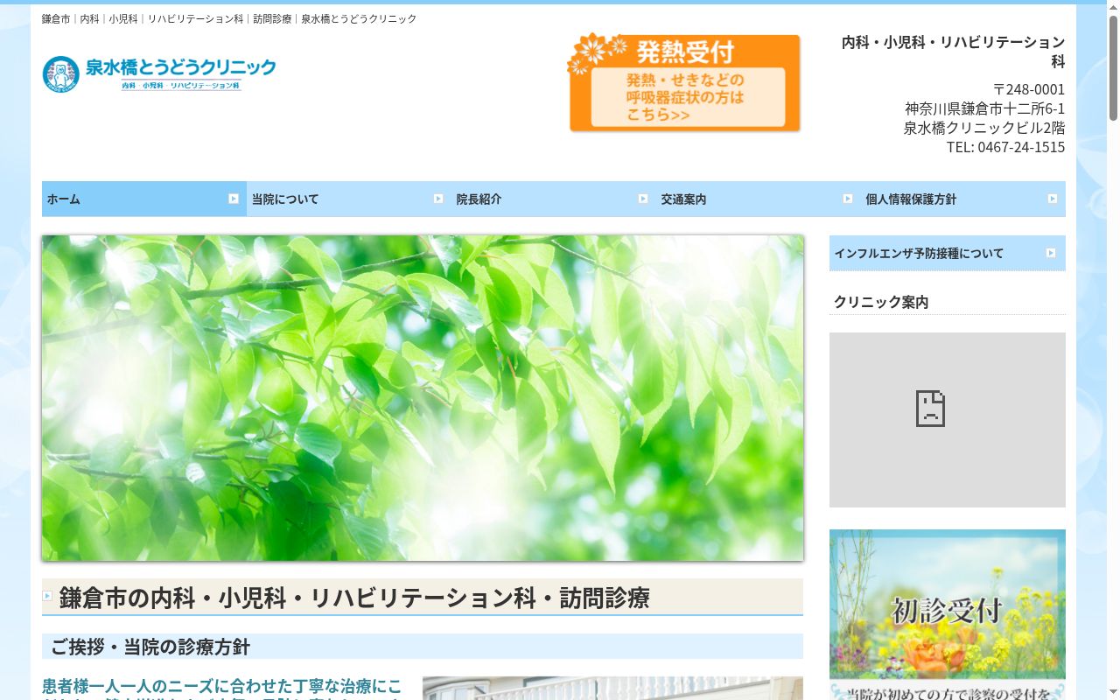Click 泉水橋クリニックビル2階 building text
Screen dimensions: 1120x700
coord(984,128)
